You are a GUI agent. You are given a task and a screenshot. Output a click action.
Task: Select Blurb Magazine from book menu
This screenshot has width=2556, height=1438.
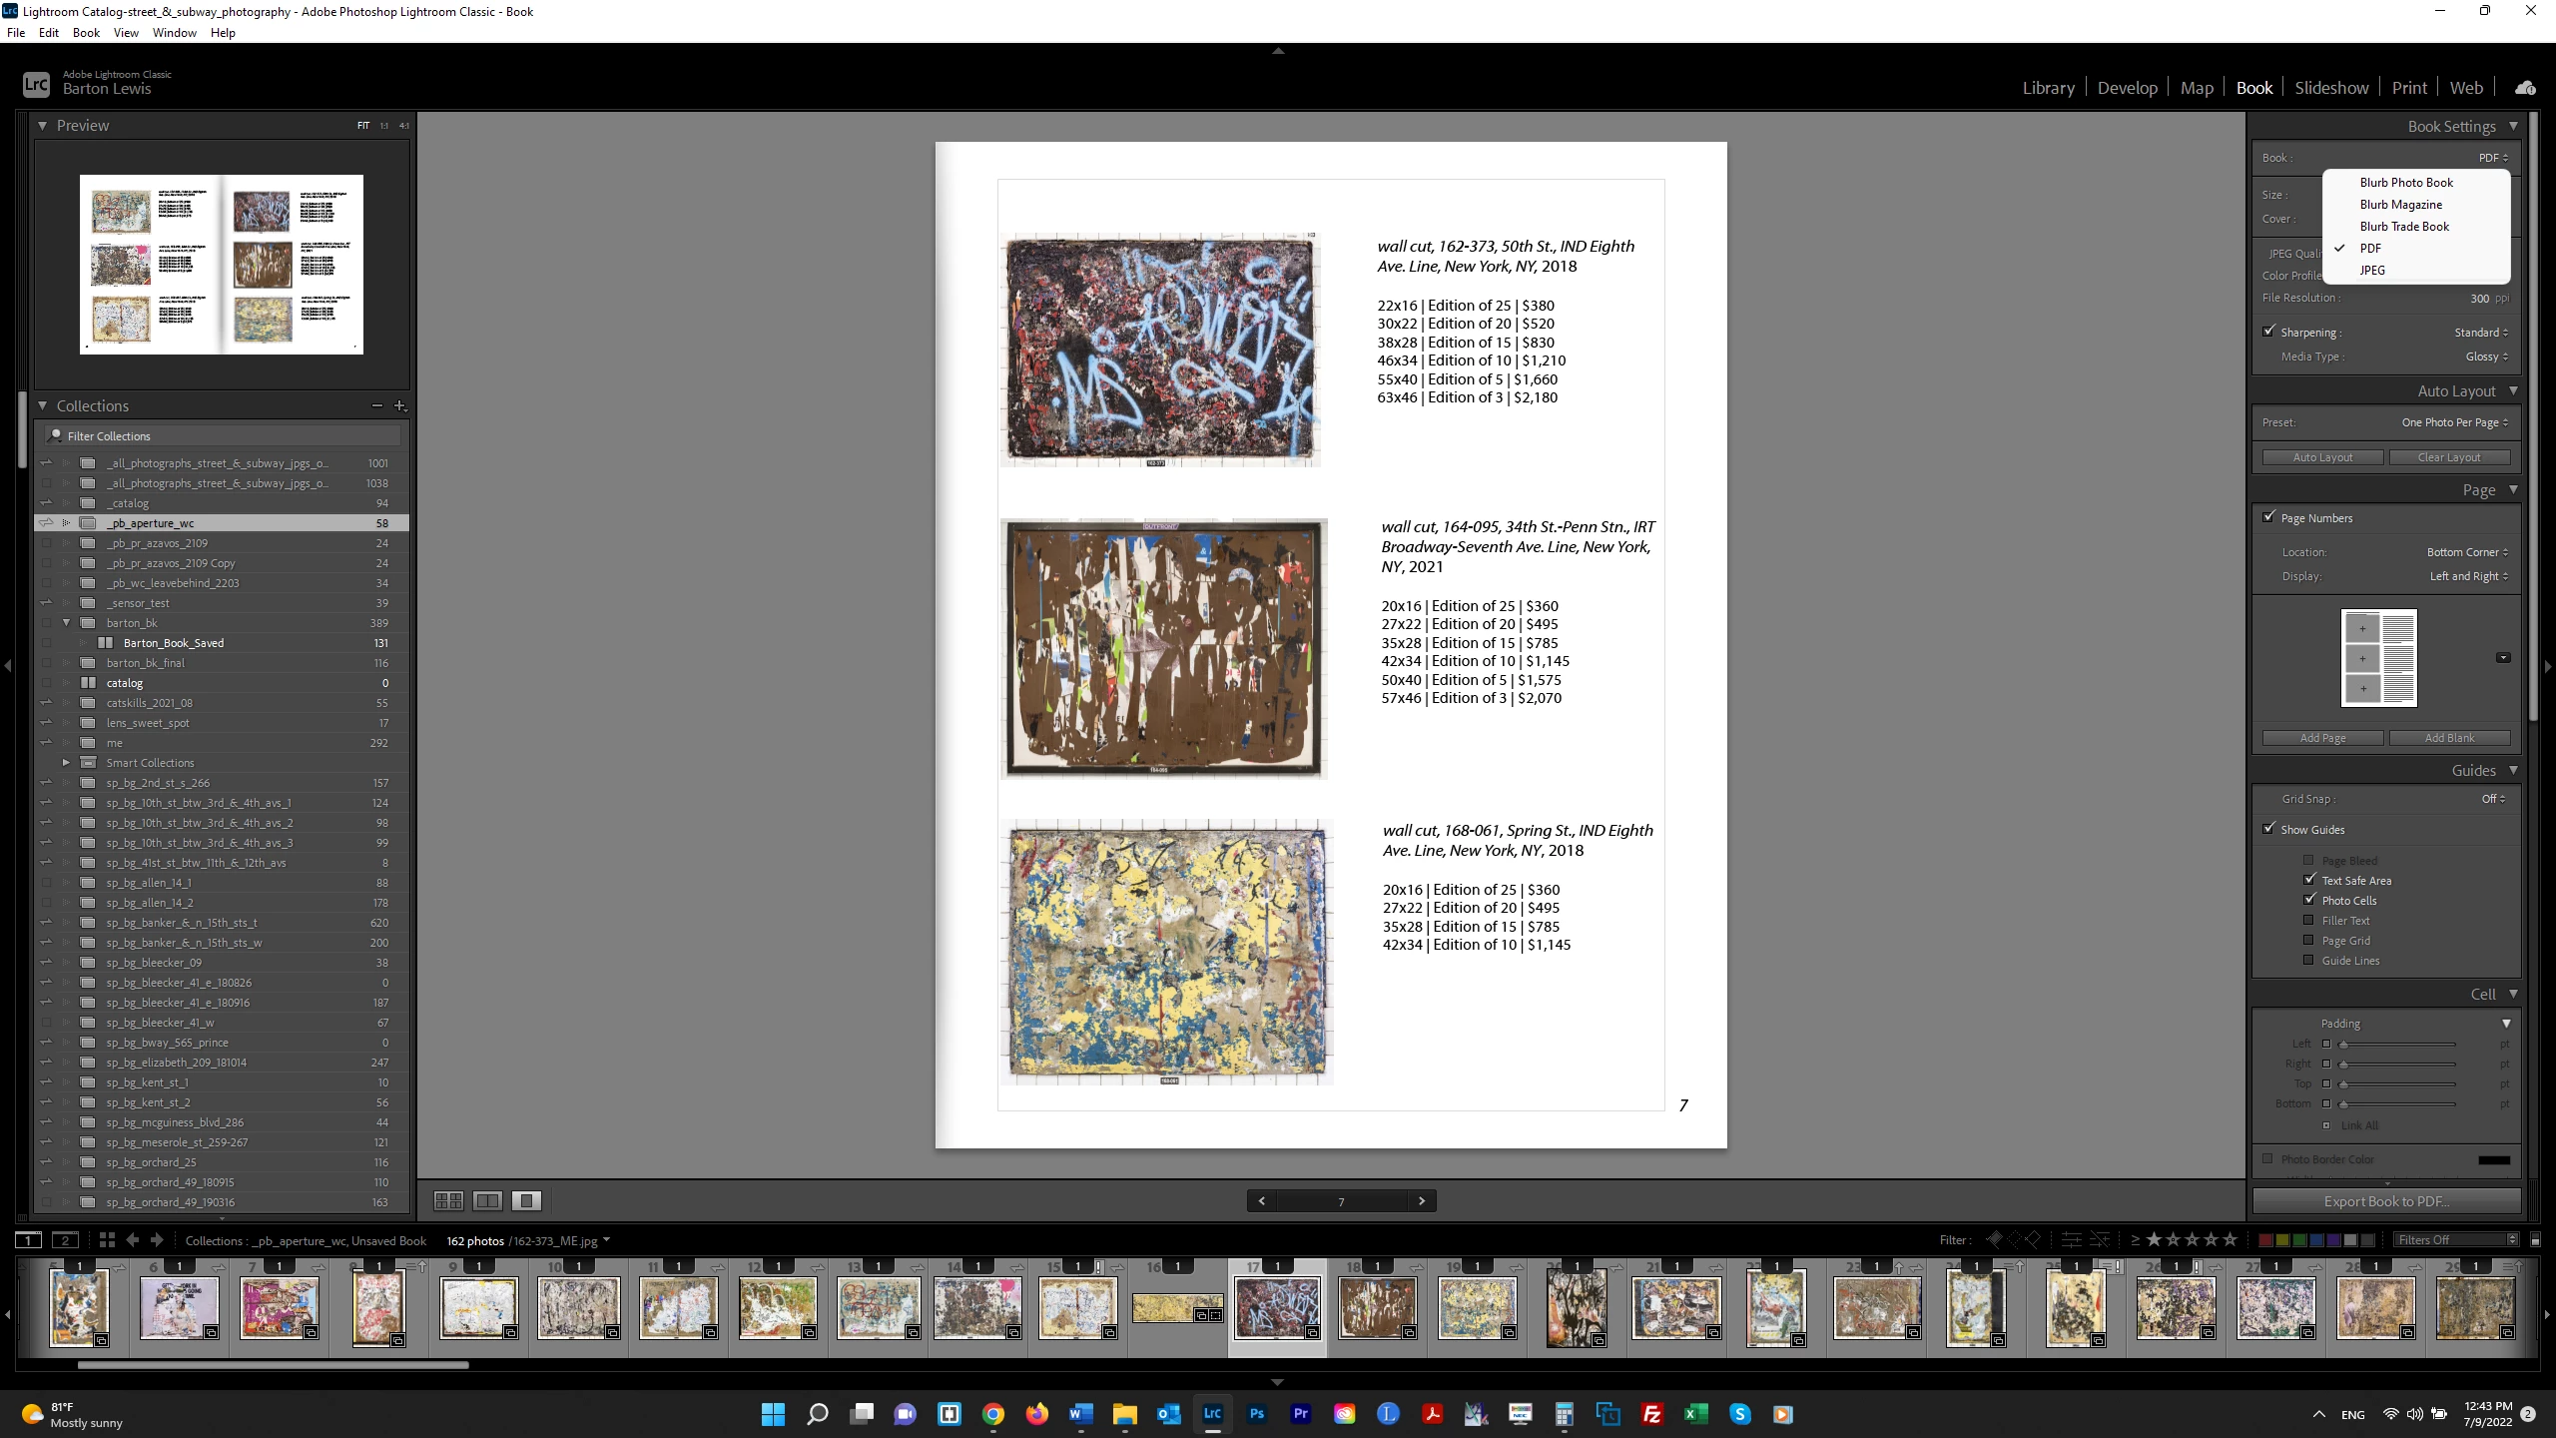pos(2400,205)
